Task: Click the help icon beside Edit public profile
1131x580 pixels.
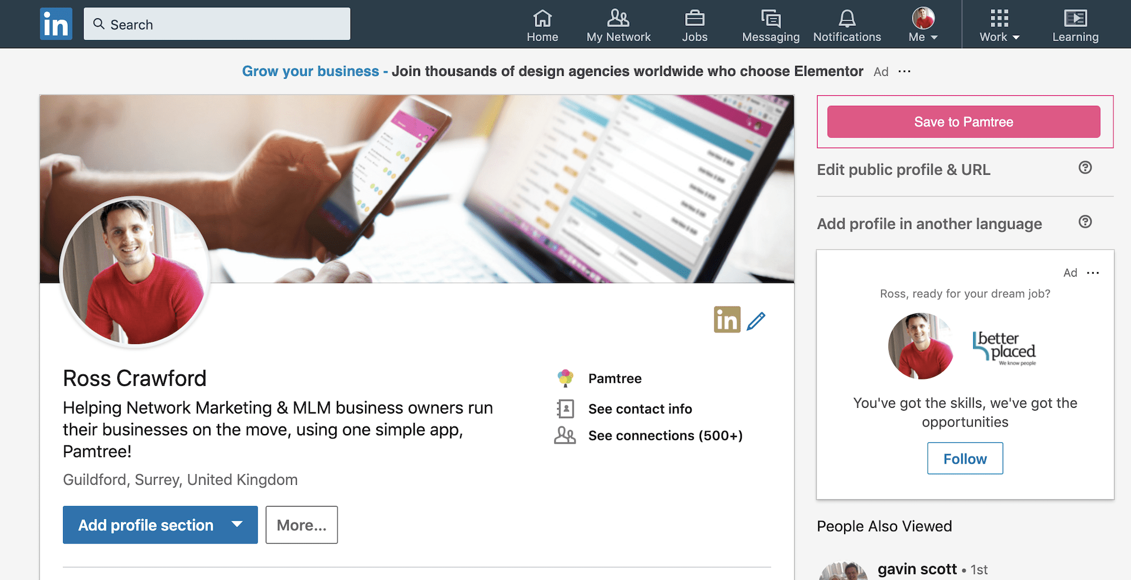Action: click(x=1086, y=168)
